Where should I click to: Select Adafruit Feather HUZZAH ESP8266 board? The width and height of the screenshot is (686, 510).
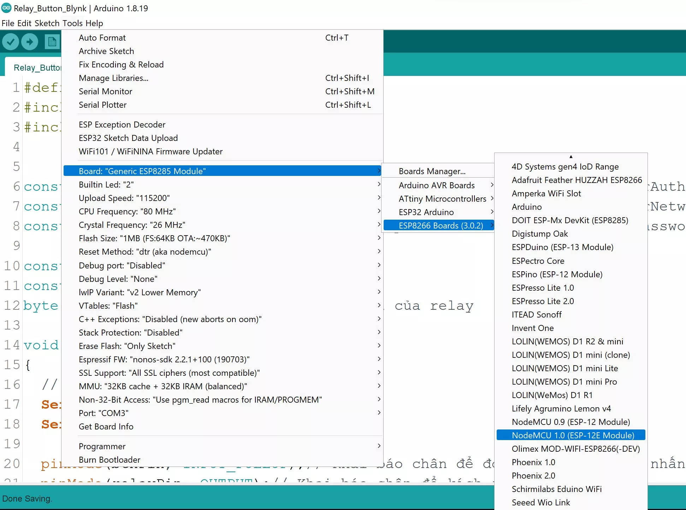pyautogui.click(x=571, y=180)
